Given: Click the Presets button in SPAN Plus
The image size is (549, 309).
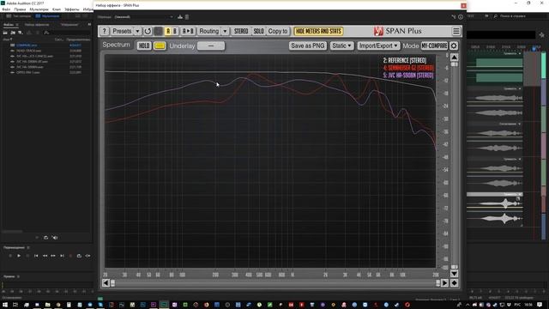Looking at the screenshot, I should tap(122, 31).
